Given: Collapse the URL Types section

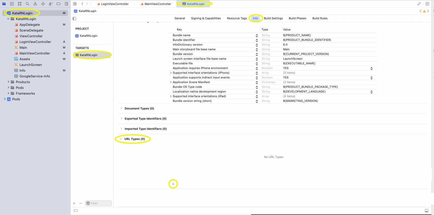Looking at the screenshot, I should point(121,139).
